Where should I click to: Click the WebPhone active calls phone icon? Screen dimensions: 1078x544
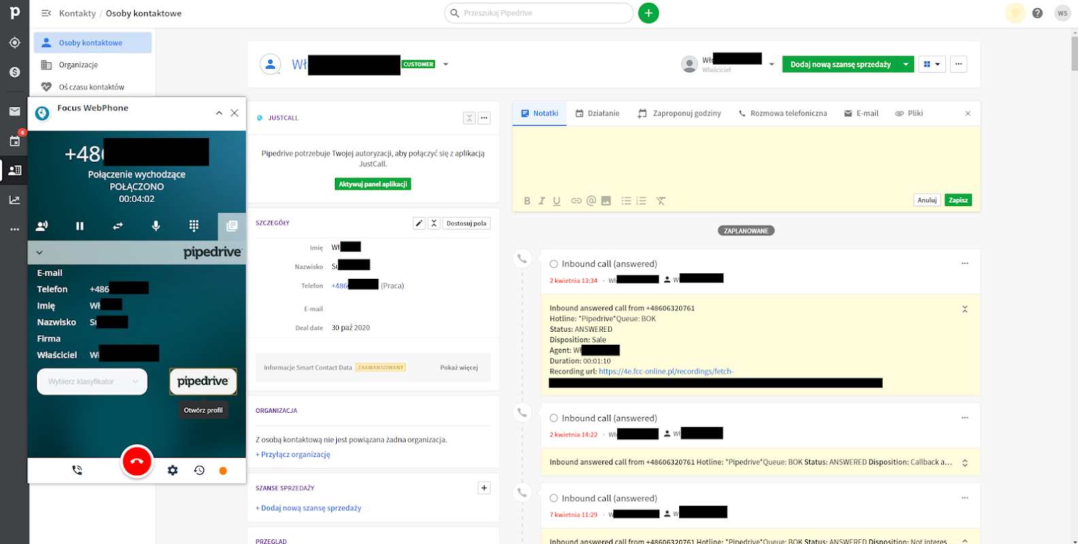click(77, 470)
